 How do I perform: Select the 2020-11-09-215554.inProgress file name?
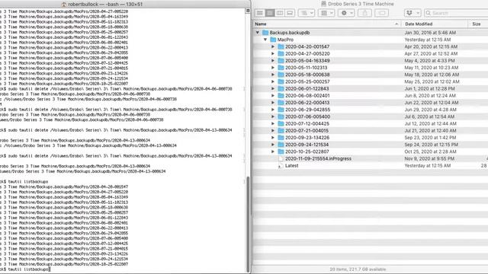pyautogui.click(x=318, y=158)
